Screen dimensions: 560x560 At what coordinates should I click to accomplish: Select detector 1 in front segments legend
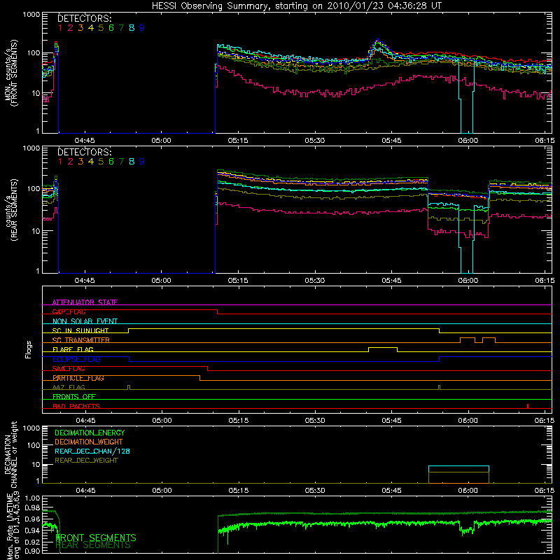(x=60, y=28)
